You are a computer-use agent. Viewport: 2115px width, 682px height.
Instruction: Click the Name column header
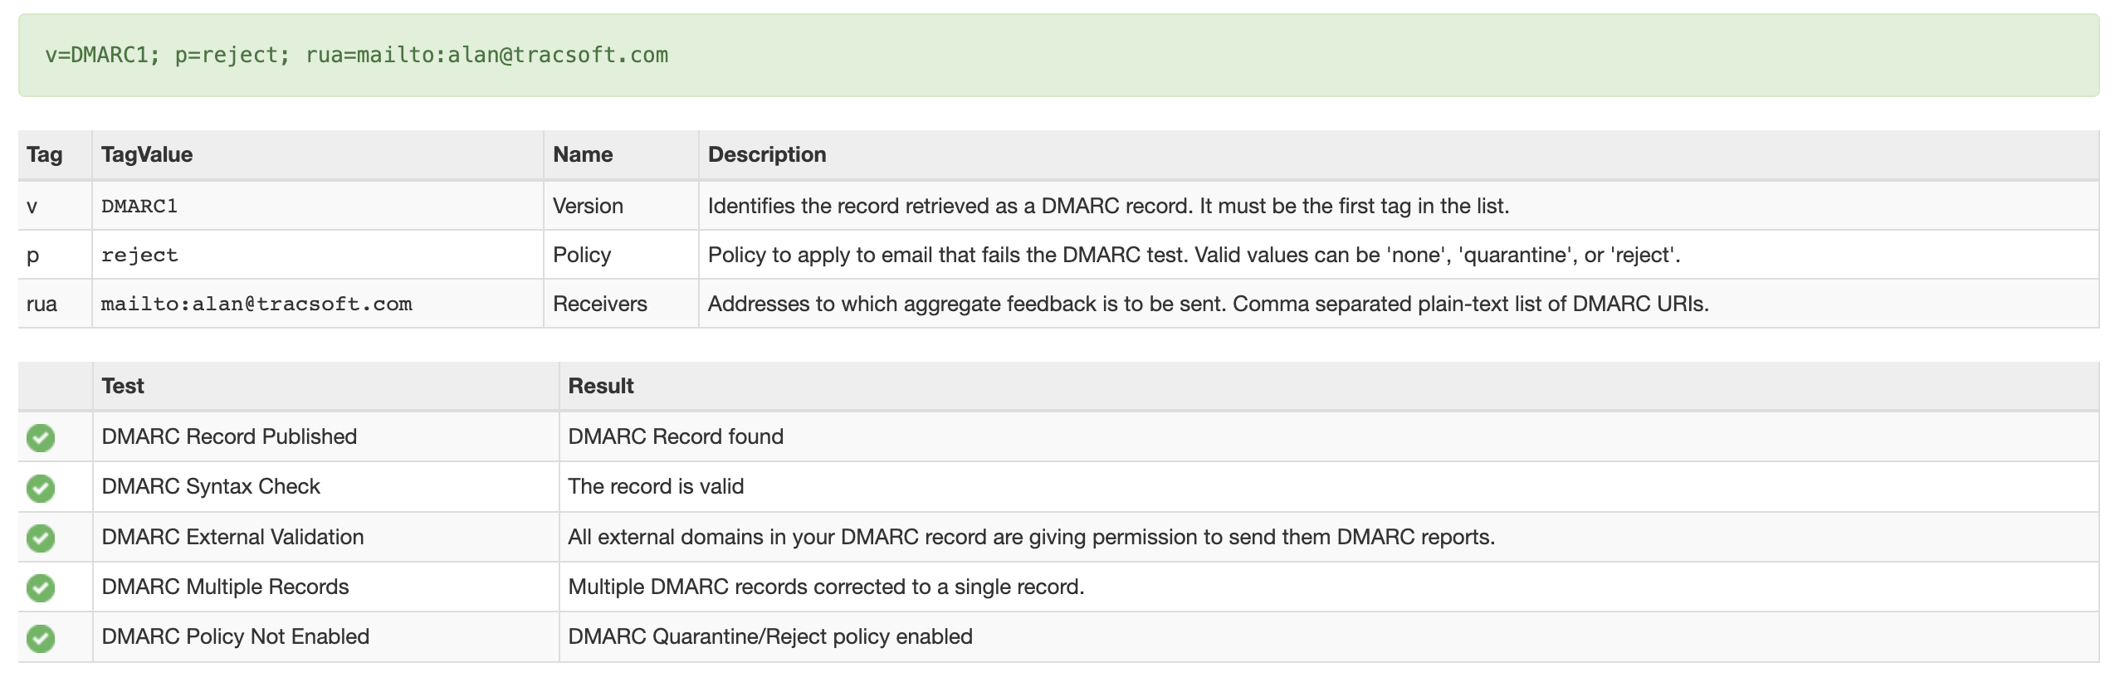(x=583, y=155)
